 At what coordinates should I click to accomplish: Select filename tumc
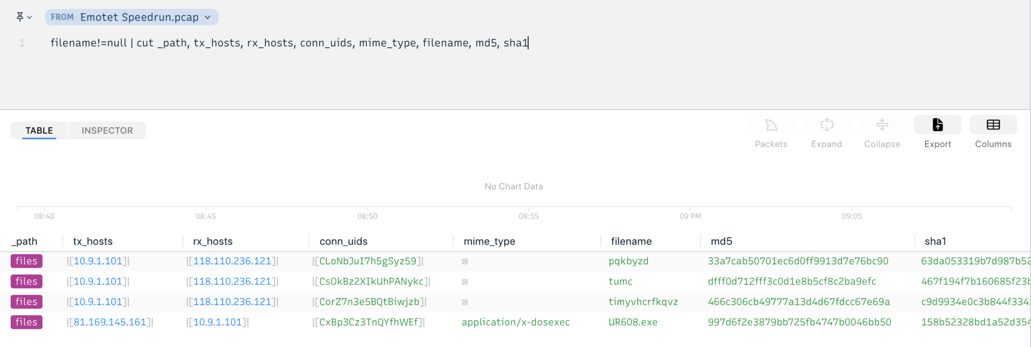pos(620,281)
